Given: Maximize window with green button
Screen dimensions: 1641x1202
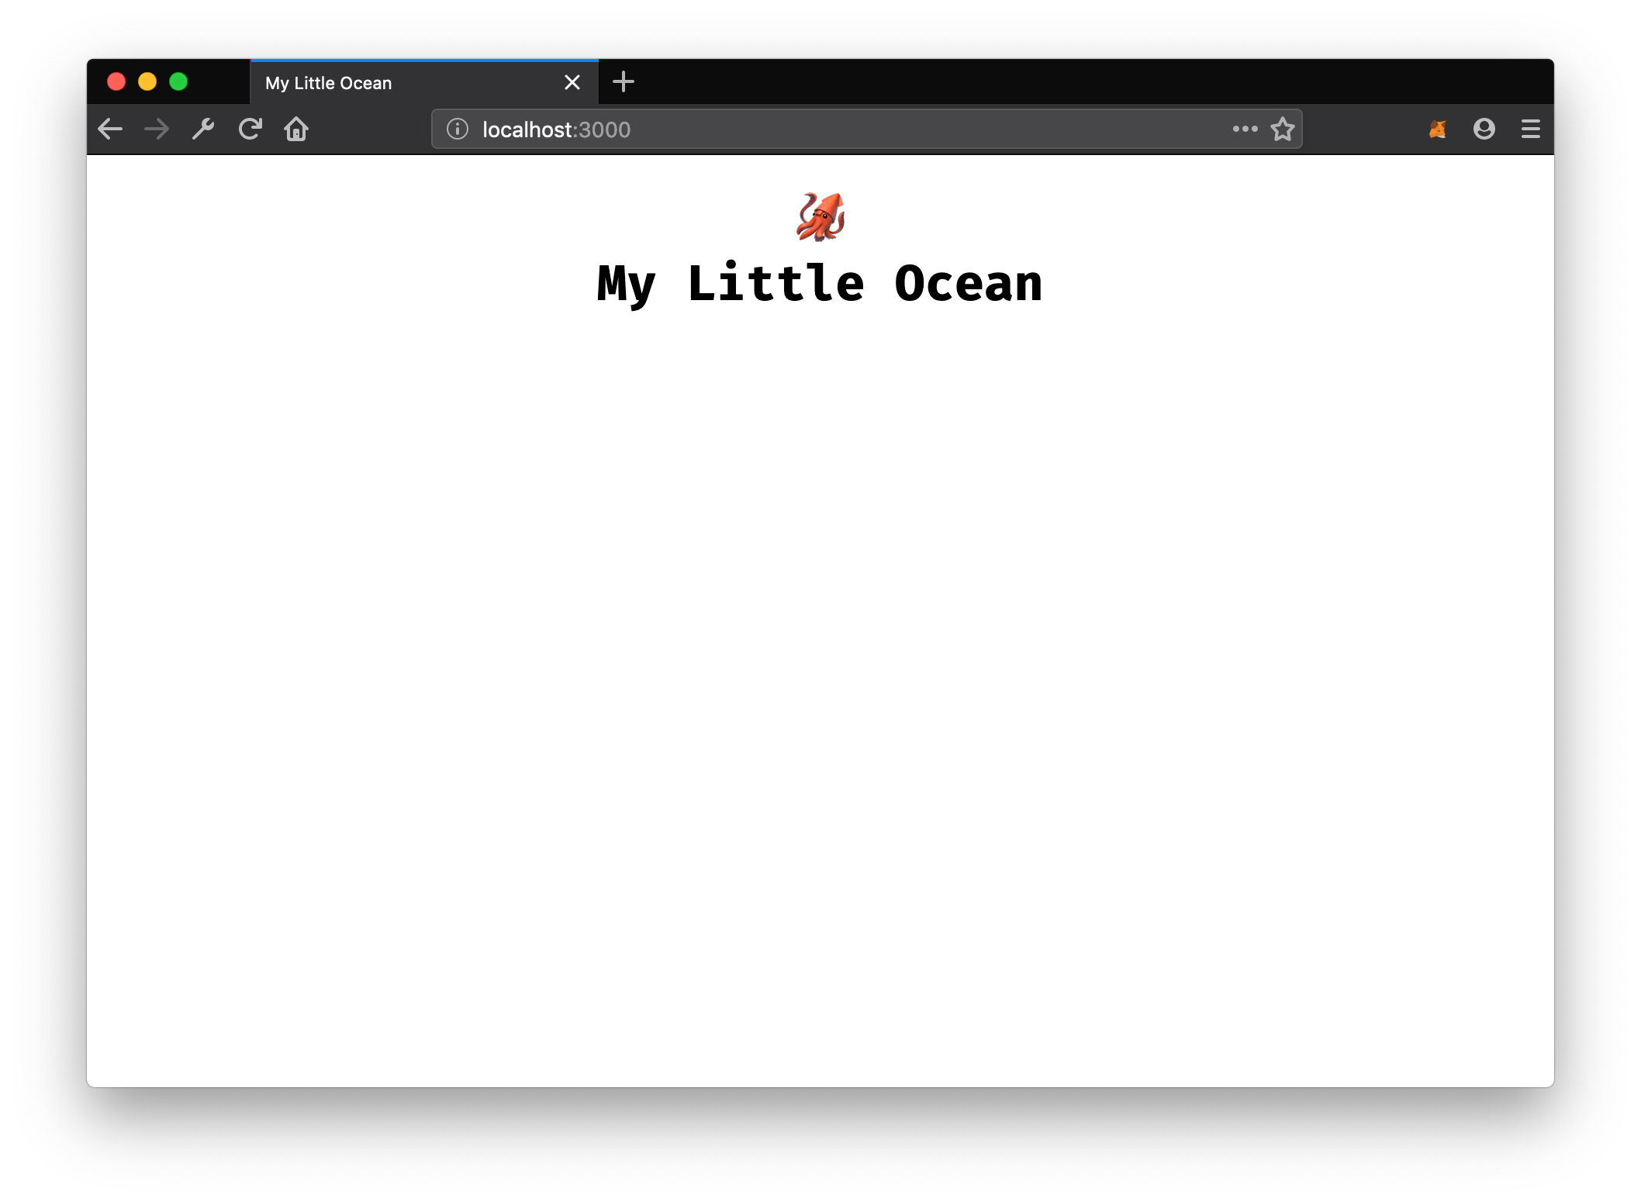Looking at the screenshot, I should [178, 81].
